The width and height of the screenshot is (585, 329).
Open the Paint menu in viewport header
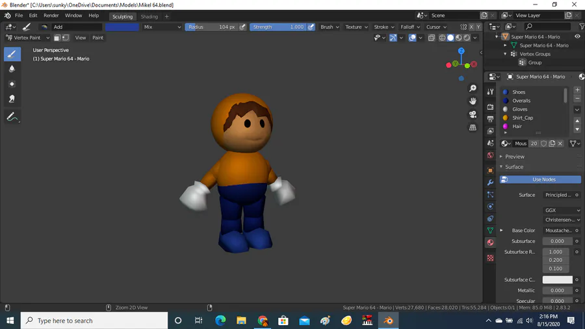click(x=97, y=38)
